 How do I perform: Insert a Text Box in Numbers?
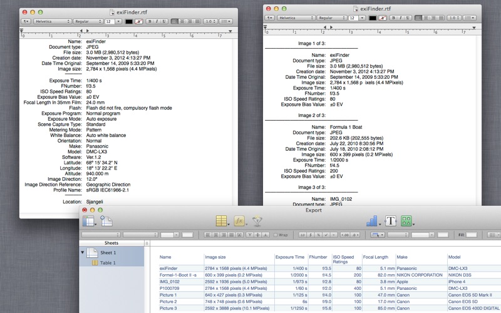click(390, 221)
